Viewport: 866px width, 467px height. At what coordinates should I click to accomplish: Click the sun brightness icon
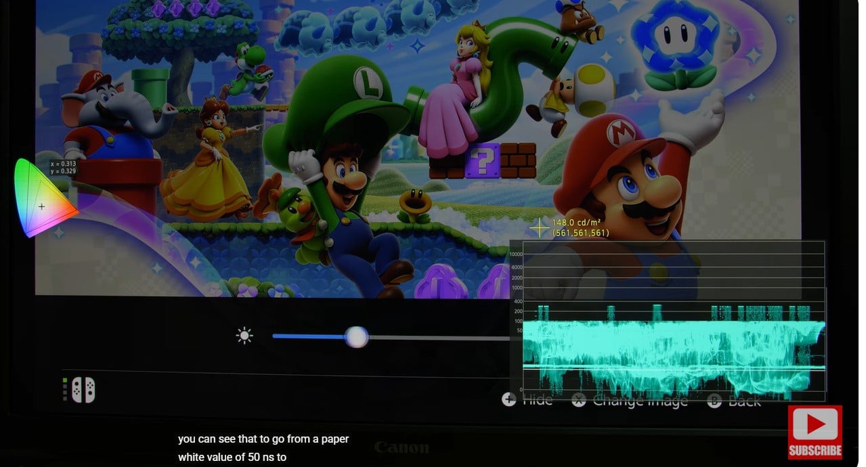point(244,336)
